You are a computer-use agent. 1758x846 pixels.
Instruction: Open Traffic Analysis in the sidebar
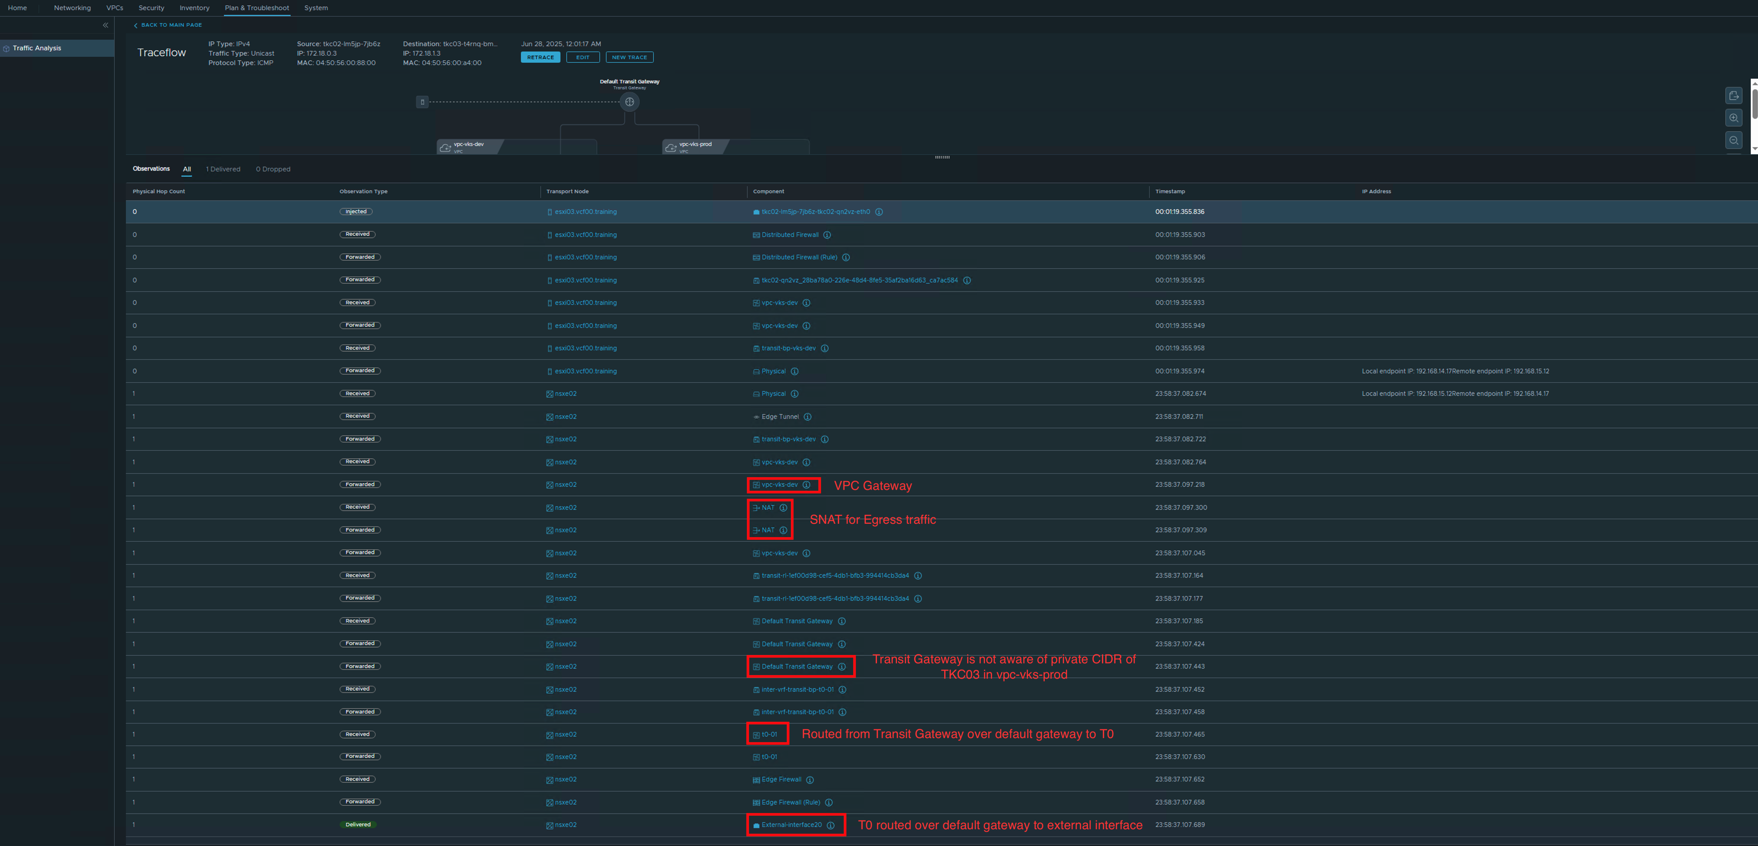pos(57,48)
